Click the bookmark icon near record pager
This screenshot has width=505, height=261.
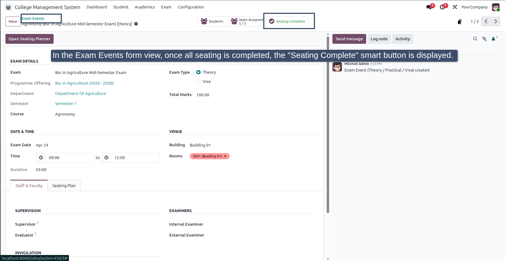point(460,22)
